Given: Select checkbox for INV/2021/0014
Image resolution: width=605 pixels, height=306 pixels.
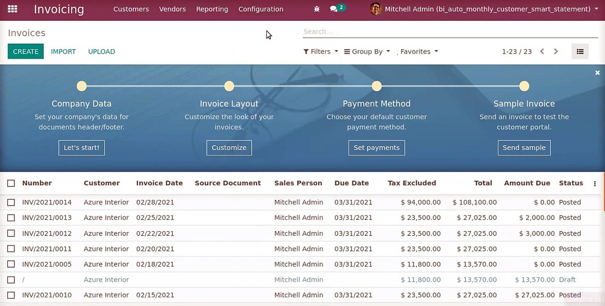Looking at the screenshot, I should (11, 202).
